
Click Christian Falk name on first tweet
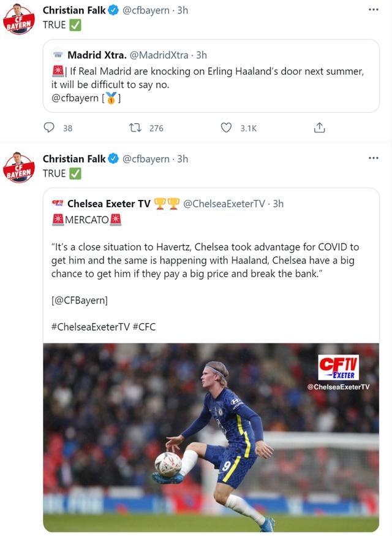[x=73, y=10]
